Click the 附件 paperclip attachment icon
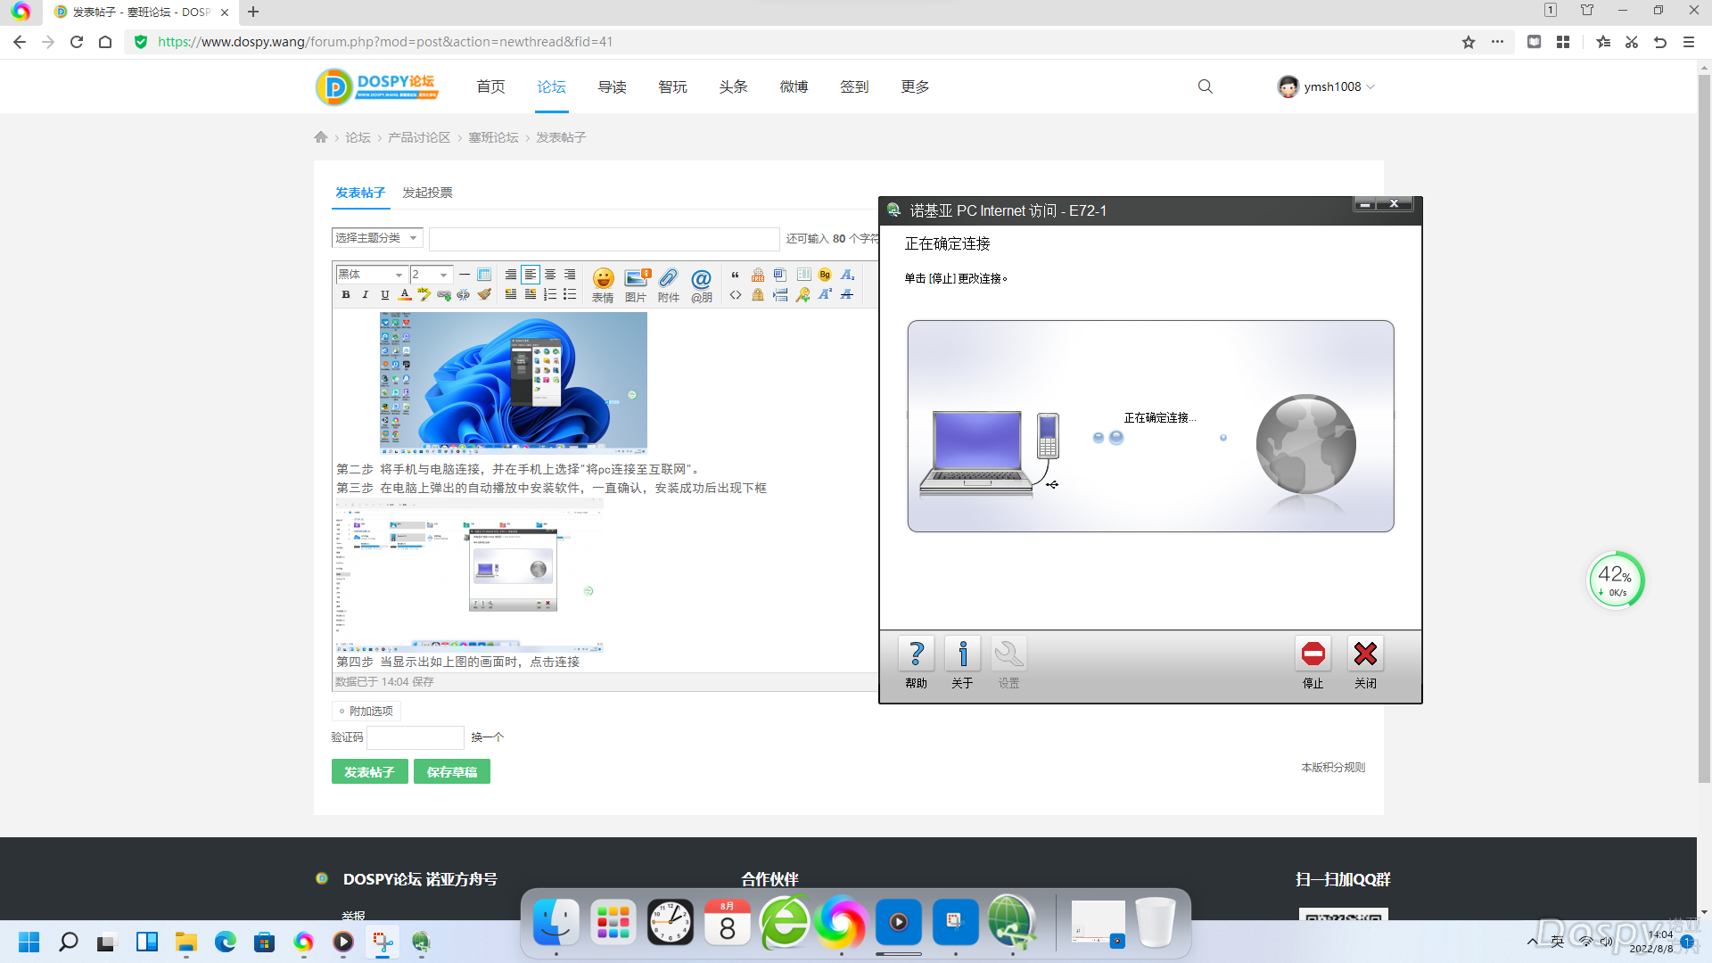The image size is (1712, 963). click(669, 284)
